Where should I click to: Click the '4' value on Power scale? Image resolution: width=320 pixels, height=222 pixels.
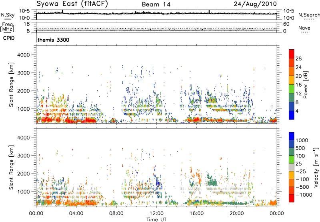pyautogui.click(x=297, y=111)
